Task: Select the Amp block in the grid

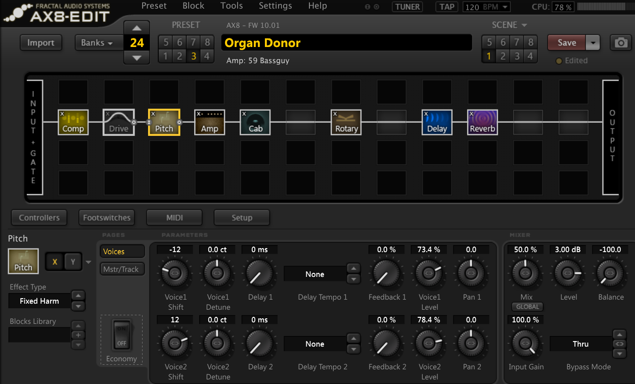Action: (x=210, y=122)
